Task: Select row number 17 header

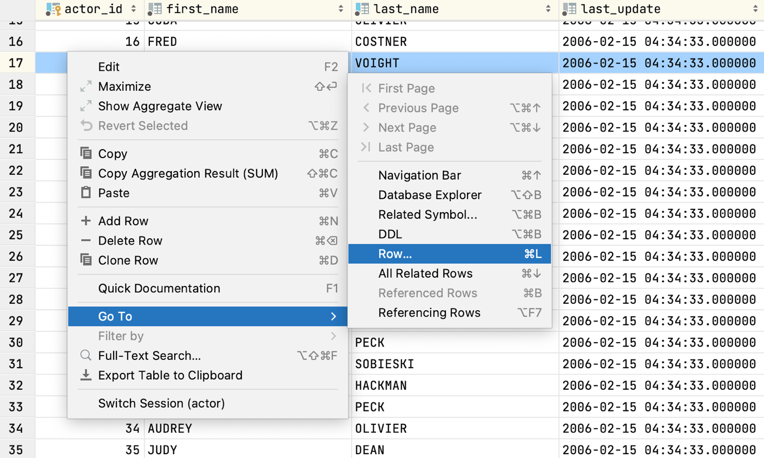Action: click(17, 63)
